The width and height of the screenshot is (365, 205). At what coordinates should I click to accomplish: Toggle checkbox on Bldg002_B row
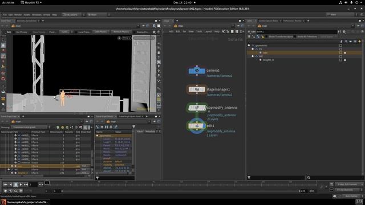click(340, 60)
